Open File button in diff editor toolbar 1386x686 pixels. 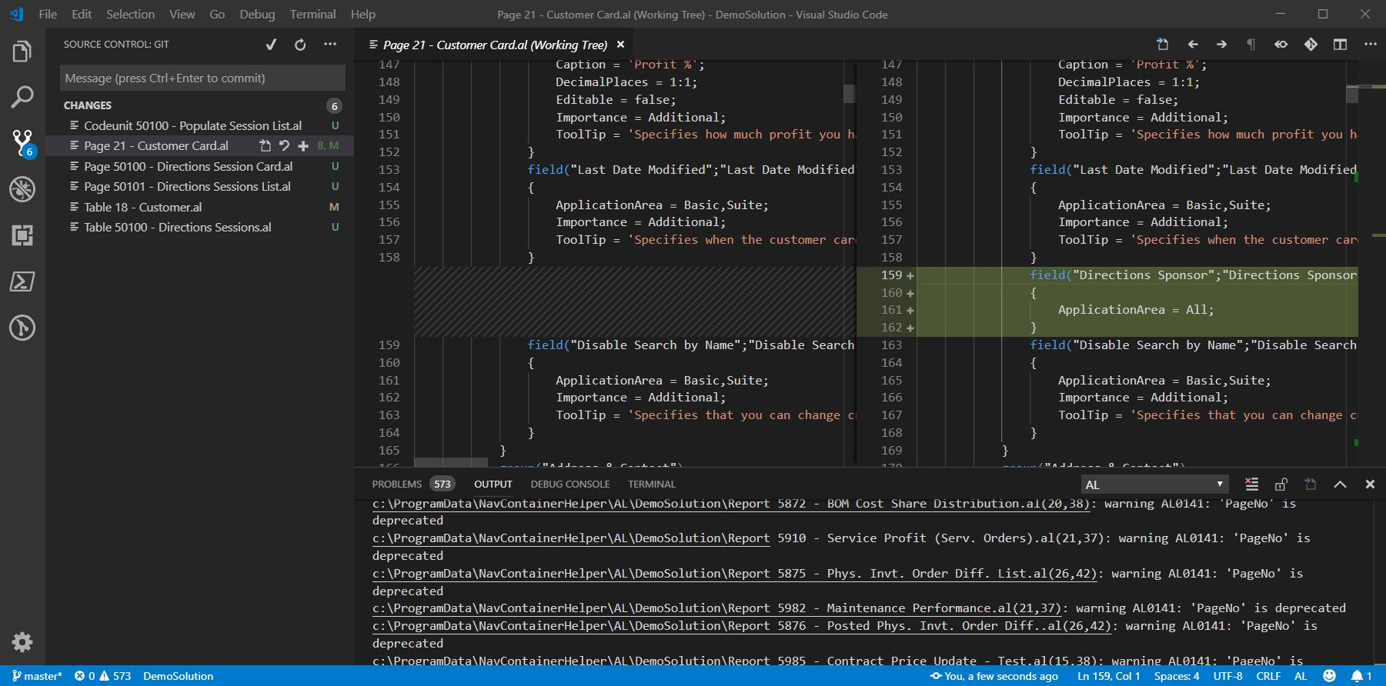pyautogui.click(x=1162, y=45)
